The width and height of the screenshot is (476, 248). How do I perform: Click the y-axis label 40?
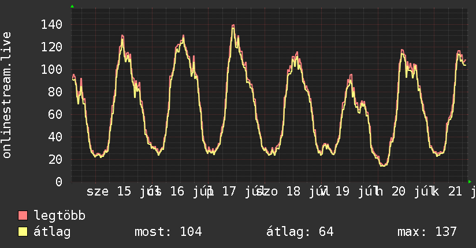[x=55, y=137]
